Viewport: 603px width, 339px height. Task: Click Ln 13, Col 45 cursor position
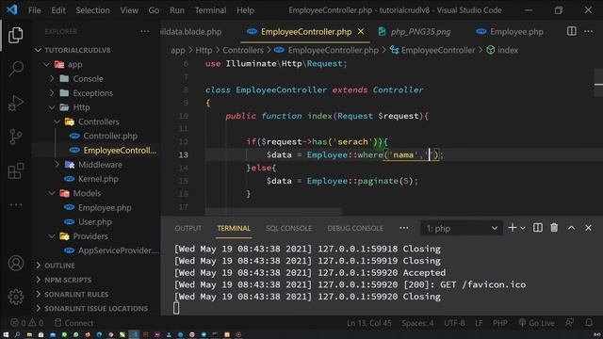coord(368,323)
